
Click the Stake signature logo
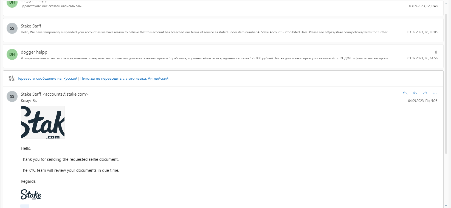click(x=31, y=195)
